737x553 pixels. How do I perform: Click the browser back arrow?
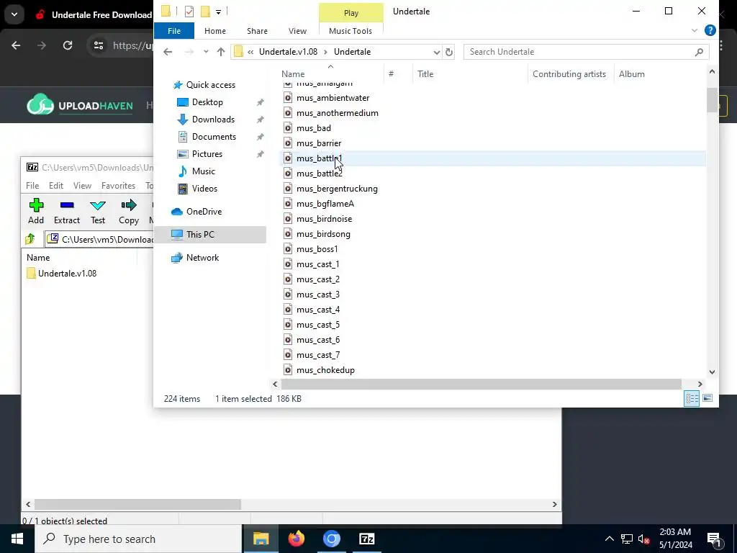click(x=16, y=45)
